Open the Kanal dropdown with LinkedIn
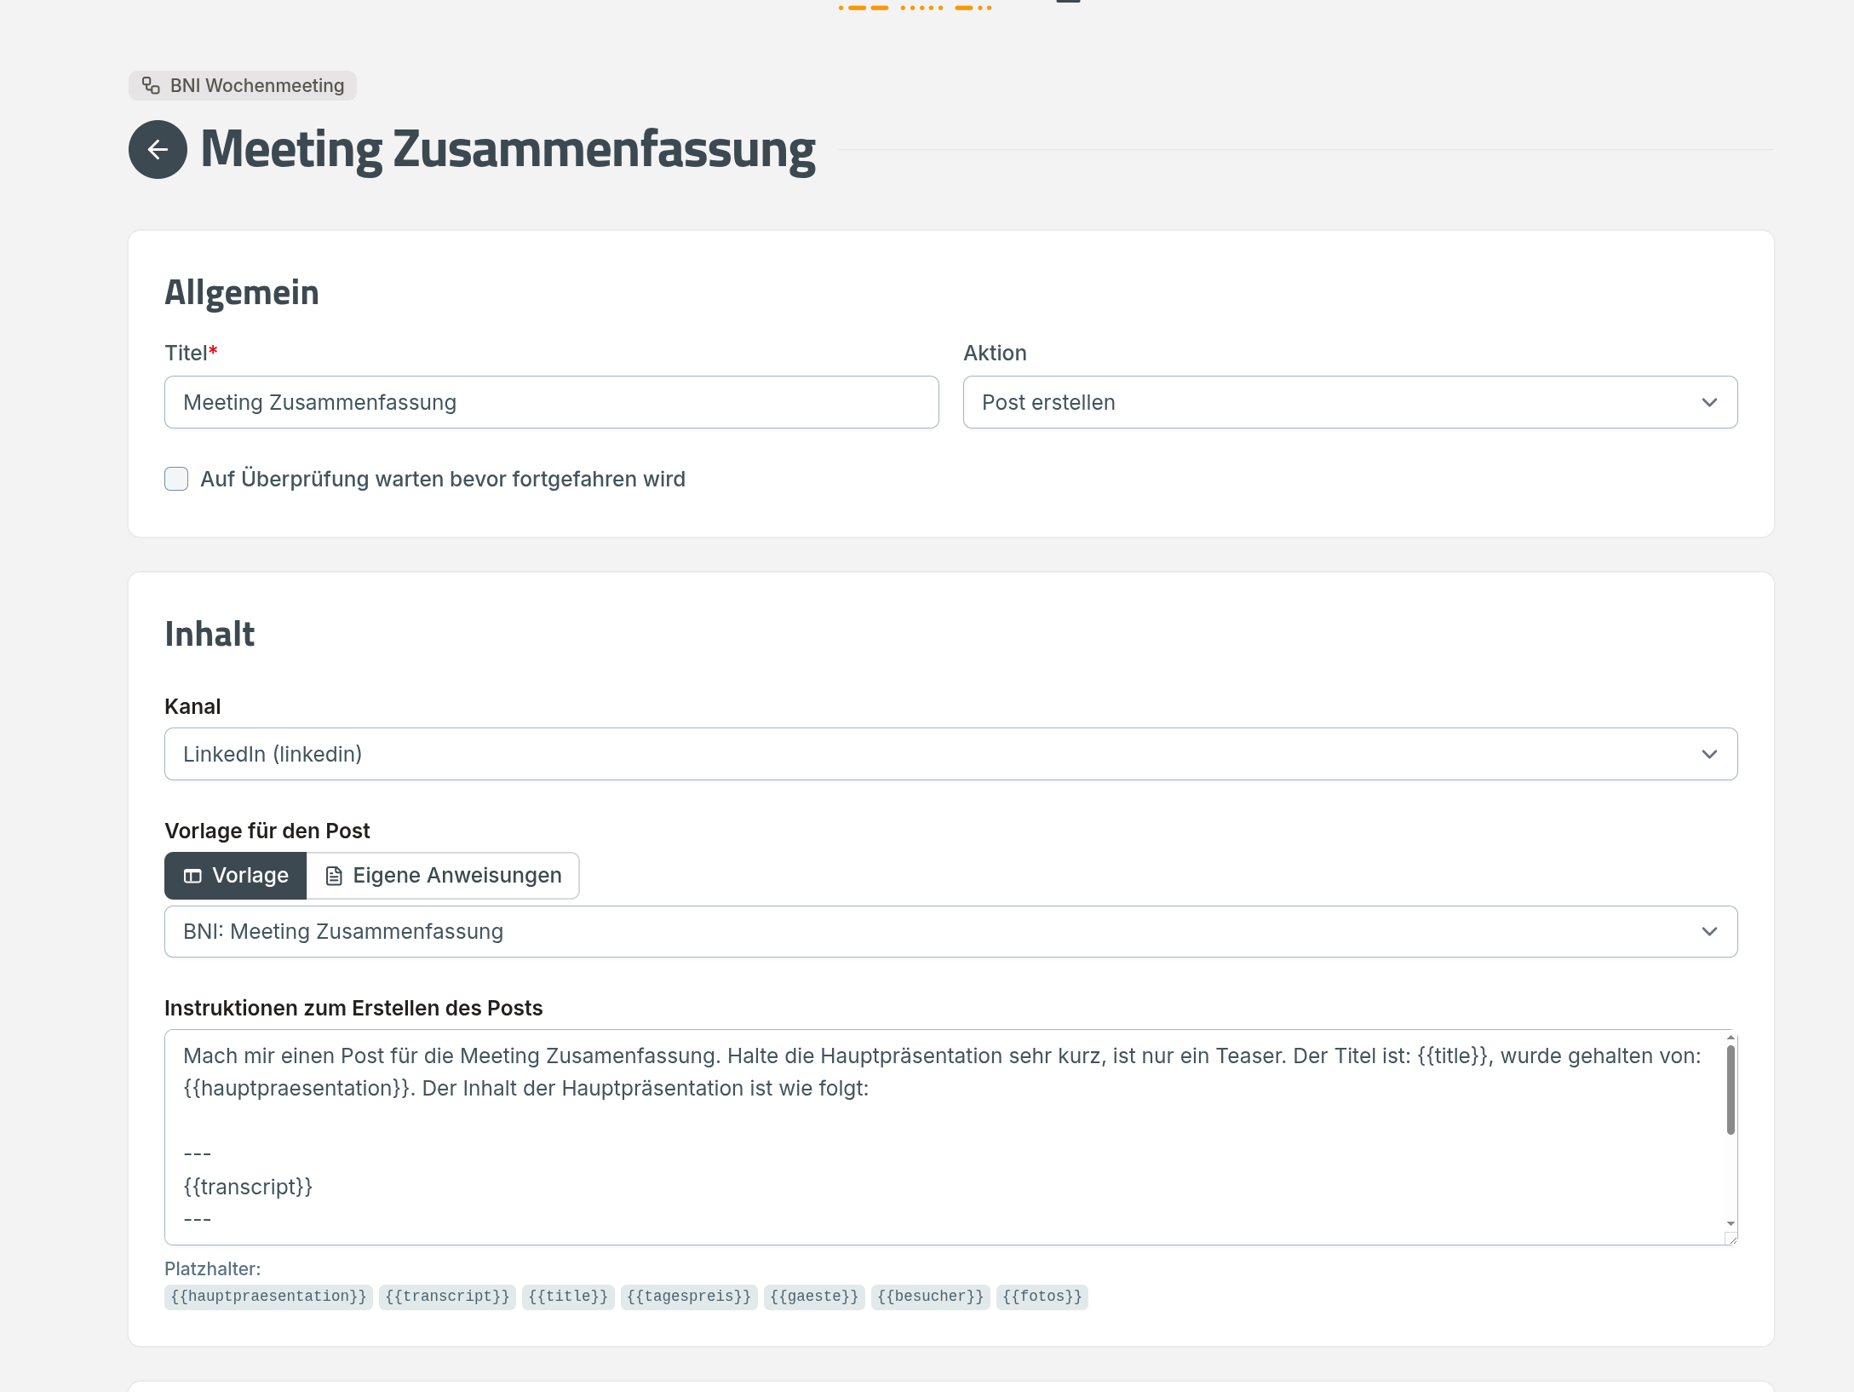 tap(950, 754)
